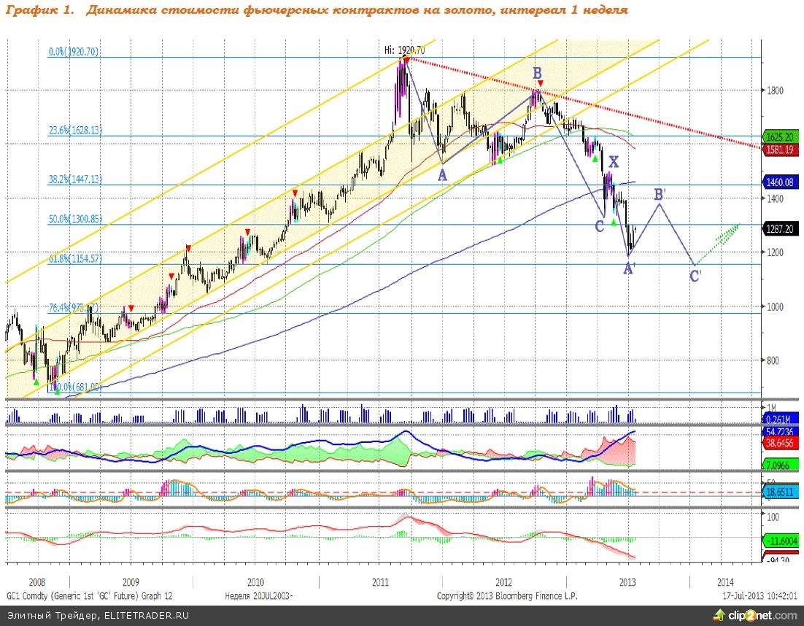Screen dimensions: 804x626
Task: Select the wave label A' at the 2013 low
Action: (628, 269)
